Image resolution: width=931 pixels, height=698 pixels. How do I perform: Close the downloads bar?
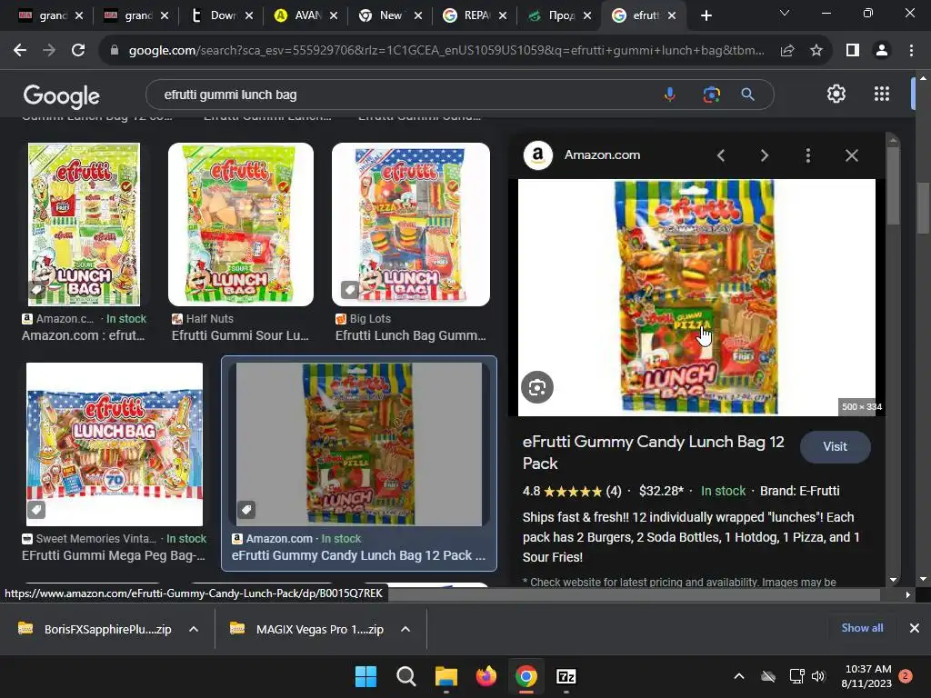[915, 628]
